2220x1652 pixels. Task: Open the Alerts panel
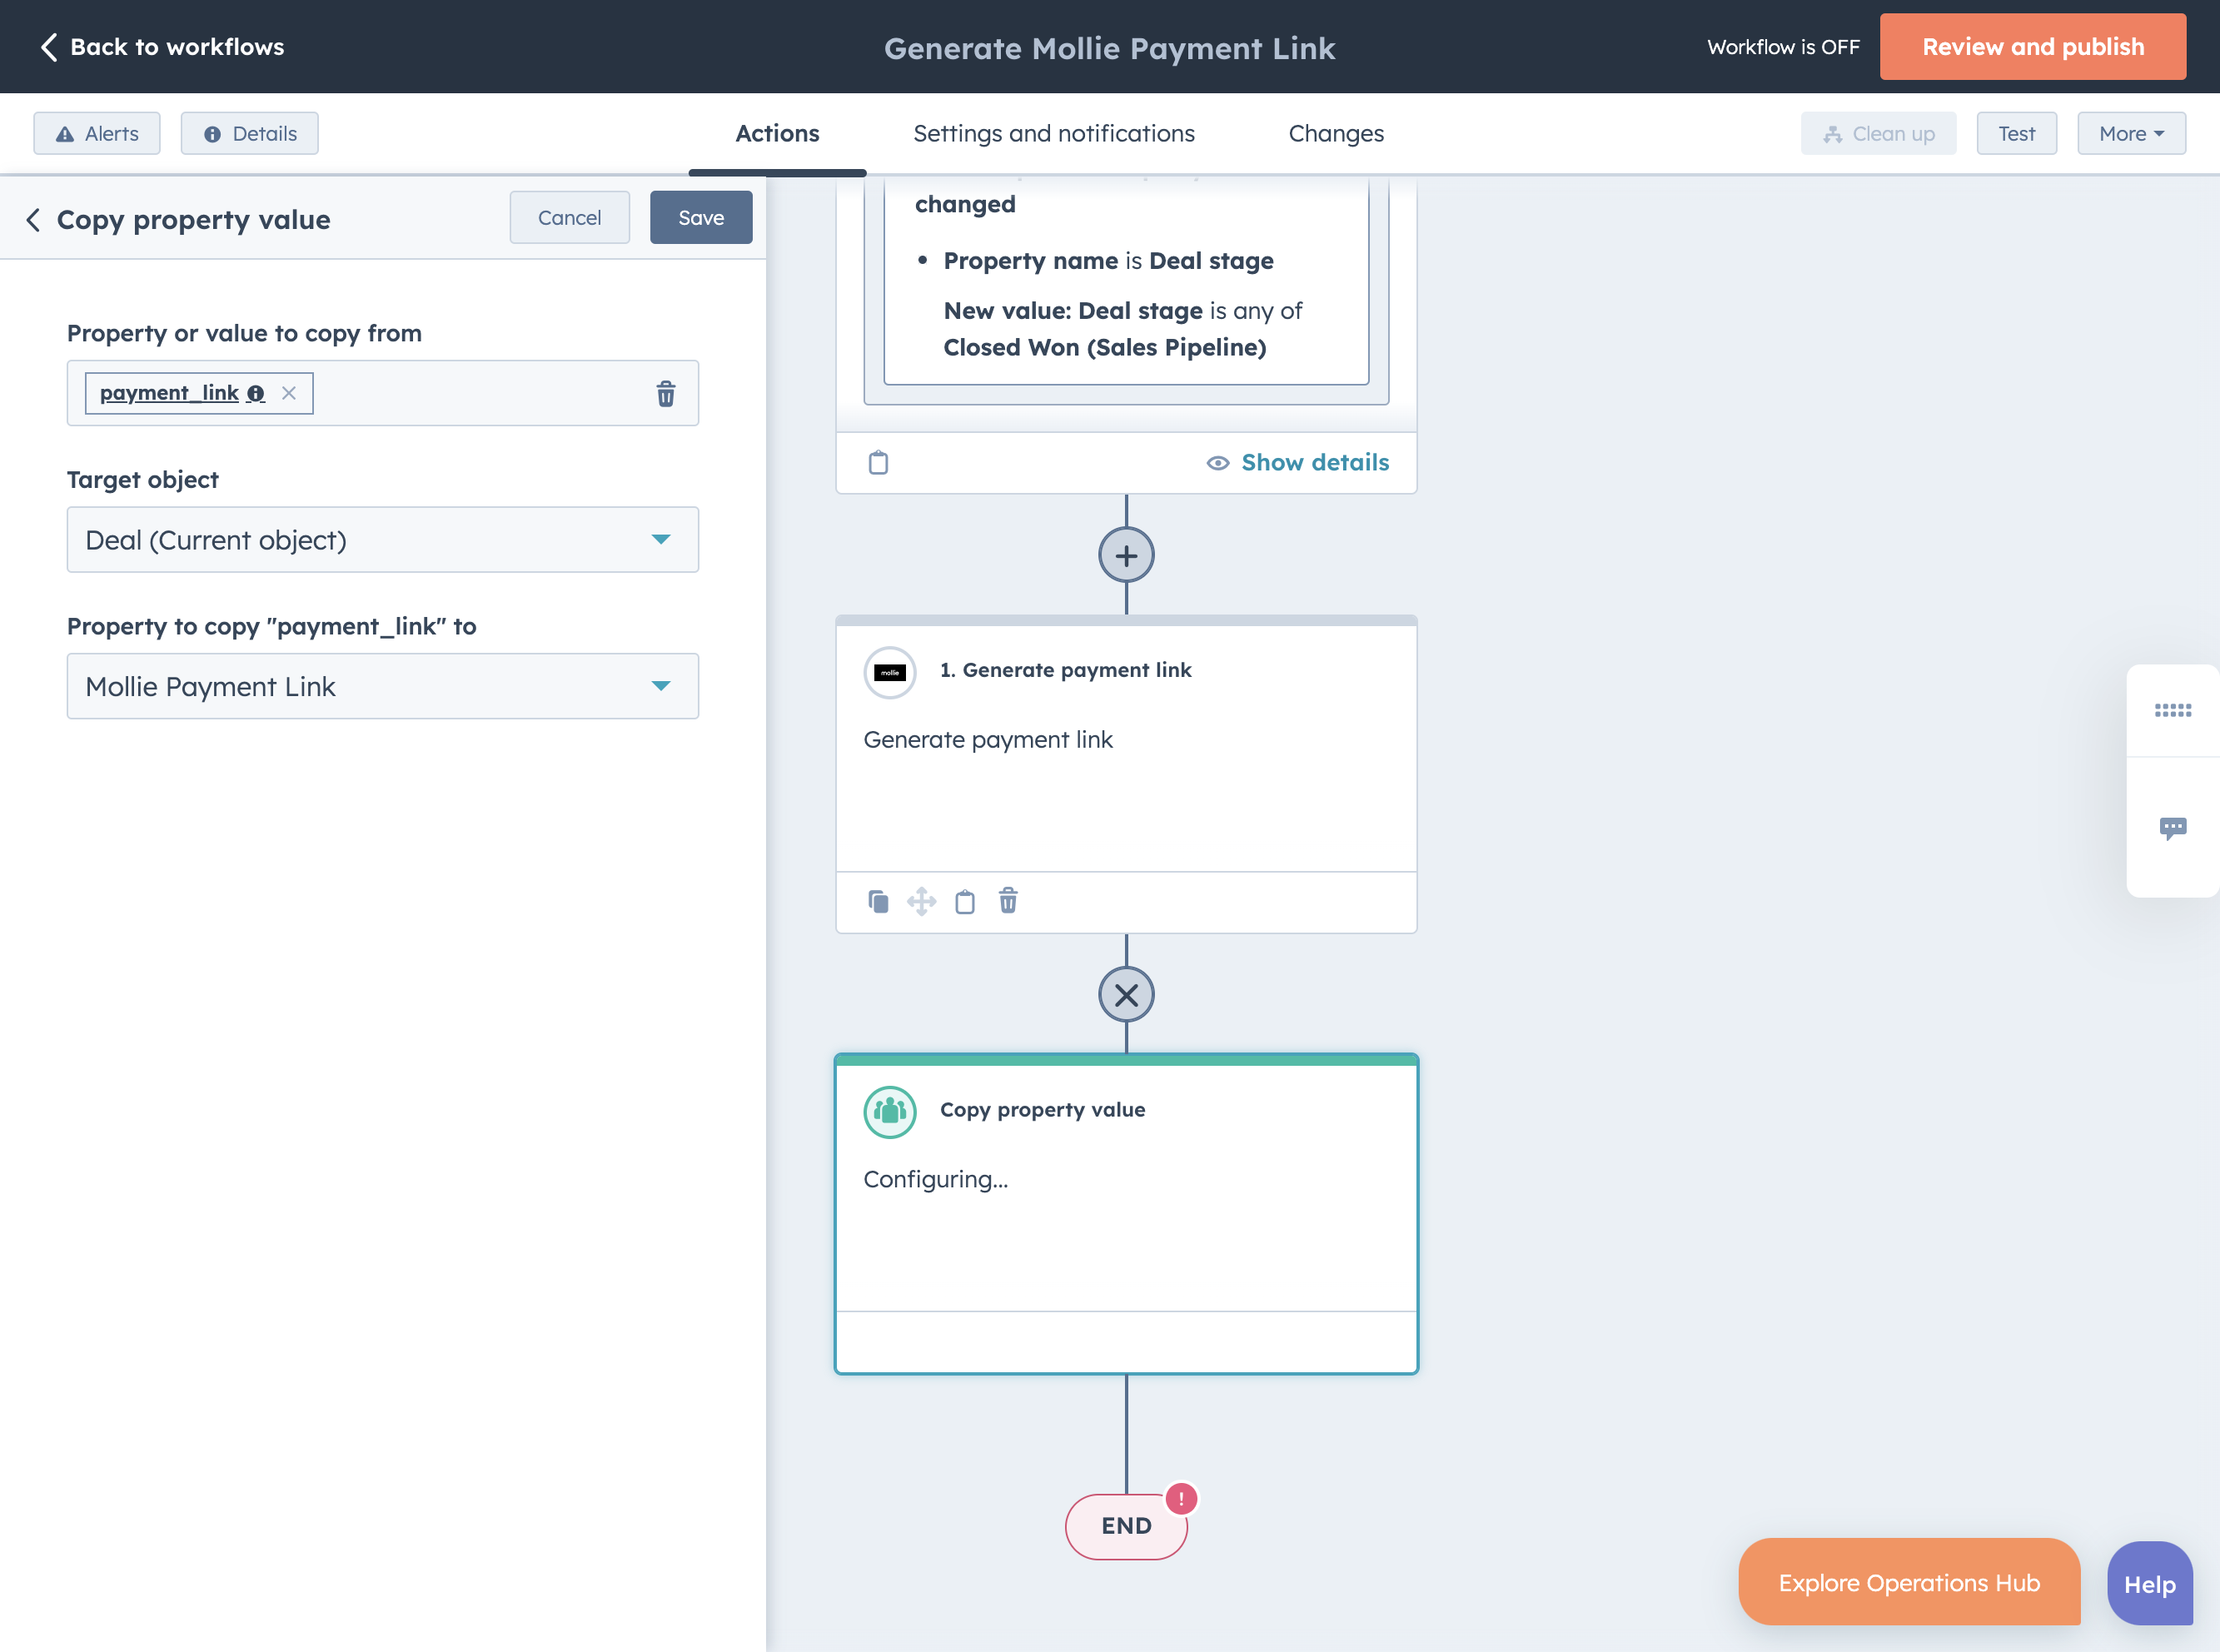point(97,134)
